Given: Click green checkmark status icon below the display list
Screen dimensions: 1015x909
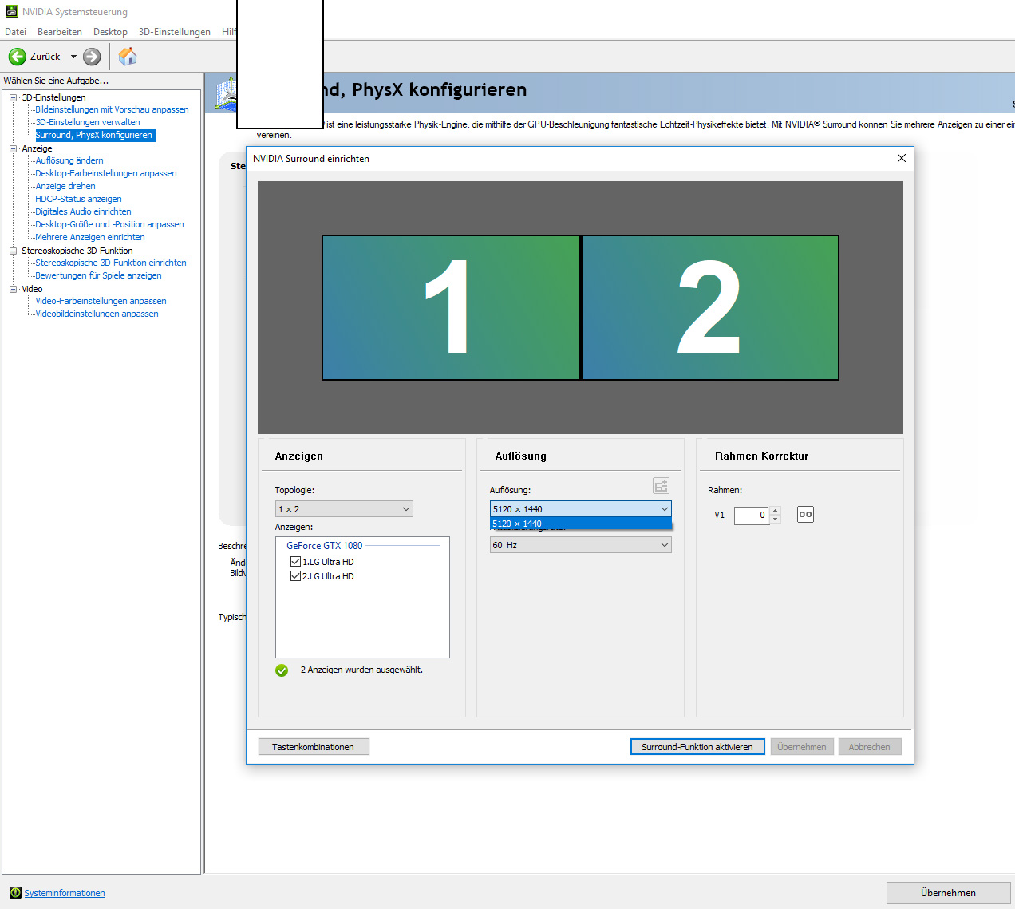Looking at the screenshot, I should click(x=282, y=670).
